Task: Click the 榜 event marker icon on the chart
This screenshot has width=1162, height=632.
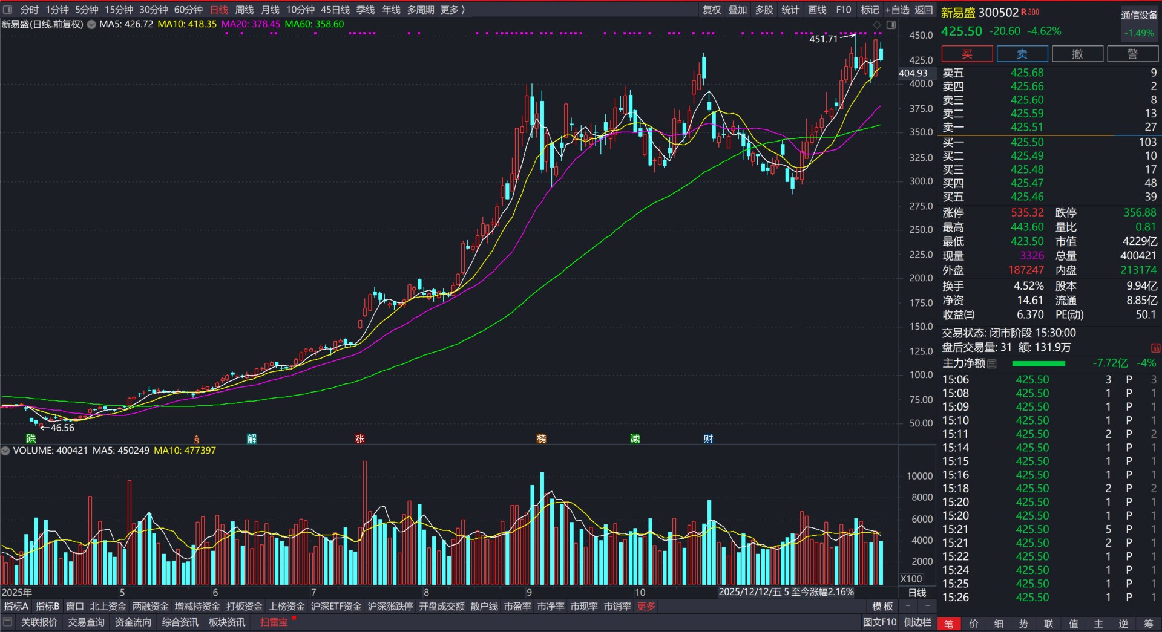Action: (541, 438)
